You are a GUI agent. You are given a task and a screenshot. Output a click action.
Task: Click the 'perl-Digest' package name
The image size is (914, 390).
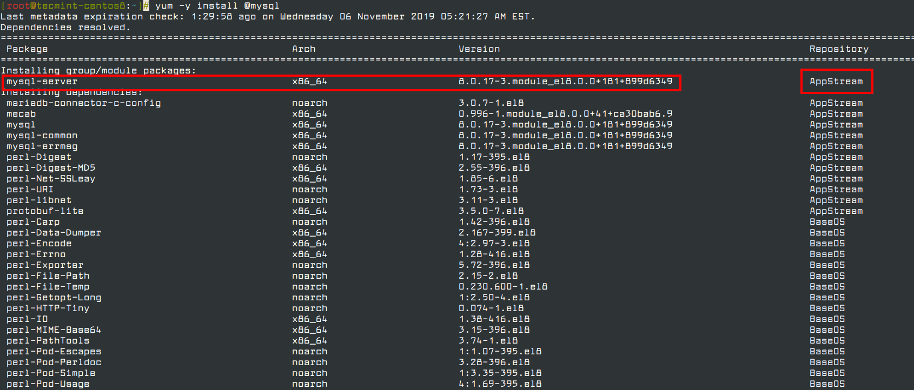[x=39, y=157]
